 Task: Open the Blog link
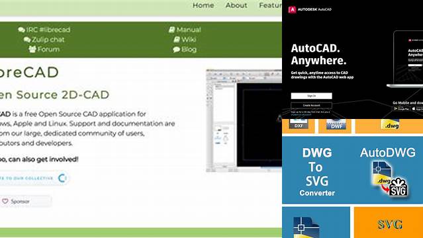[189, 50]
